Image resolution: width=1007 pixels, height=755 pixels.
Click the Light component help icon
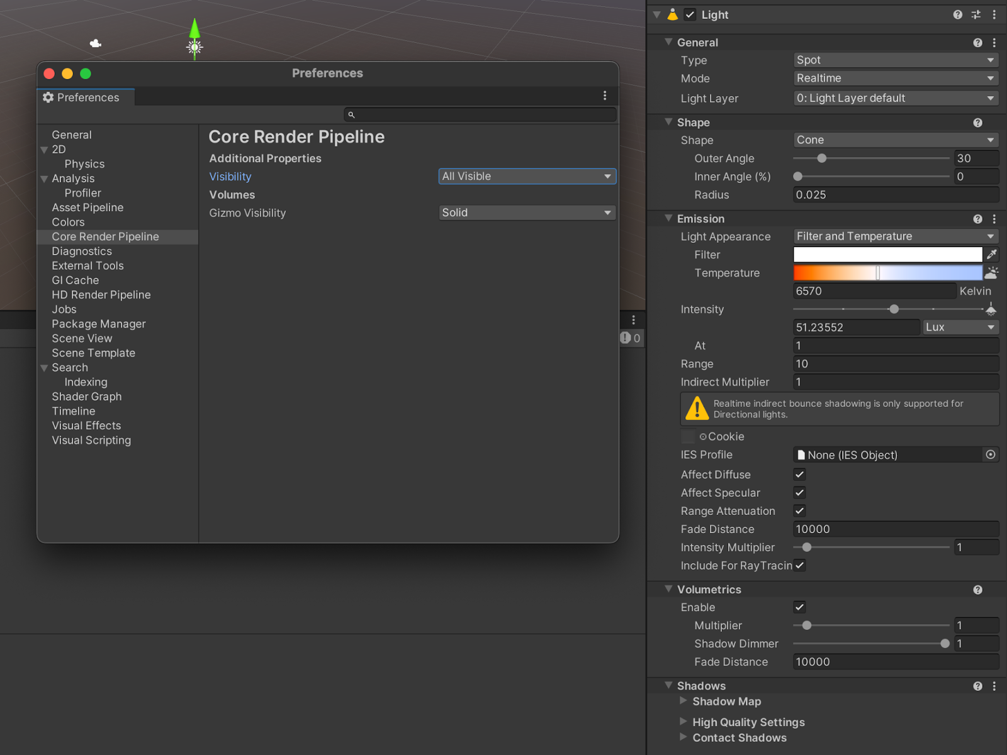coord(957,14)
